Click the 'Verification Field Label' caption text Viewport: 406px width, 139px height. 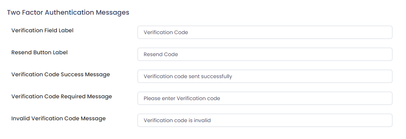(x=43, y=30)
